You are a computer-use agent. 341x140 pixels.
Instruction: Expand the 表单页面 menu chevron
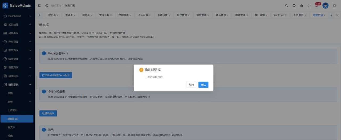point(30,50)
